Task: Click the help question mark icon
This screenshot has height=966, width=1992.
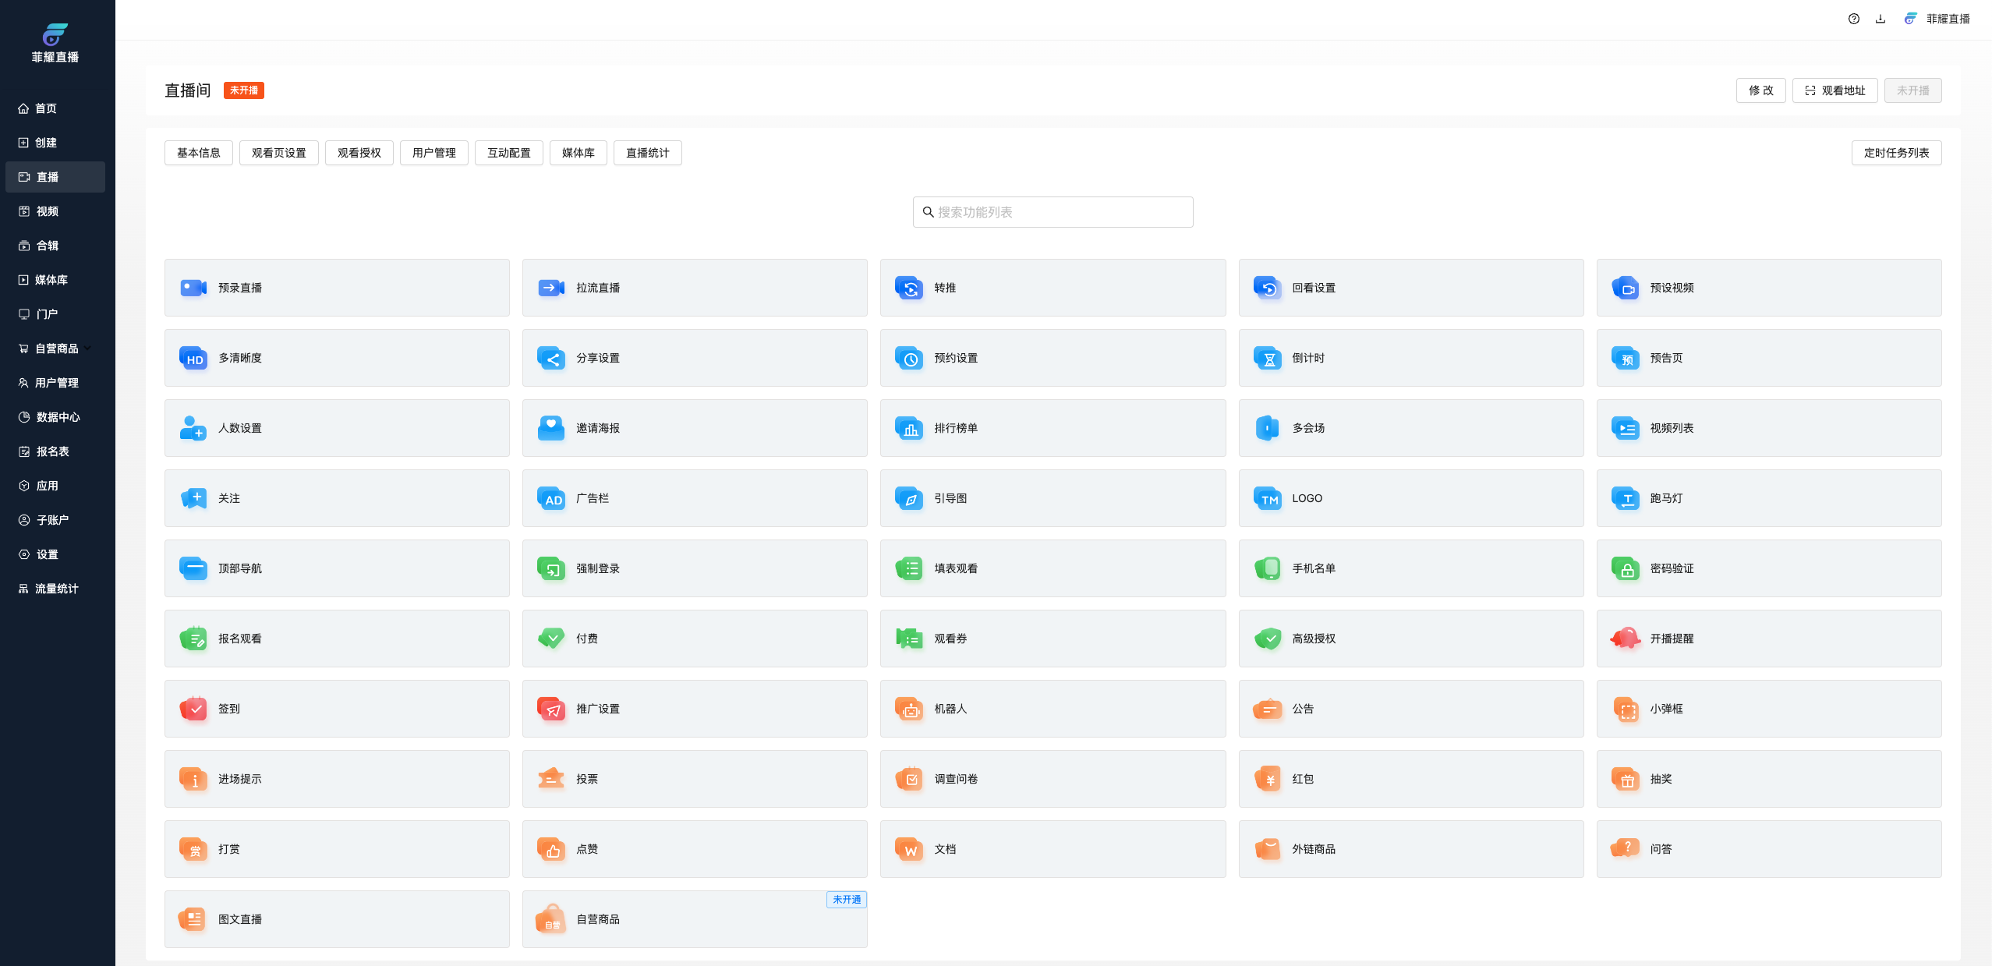Action: point(1853,19)
